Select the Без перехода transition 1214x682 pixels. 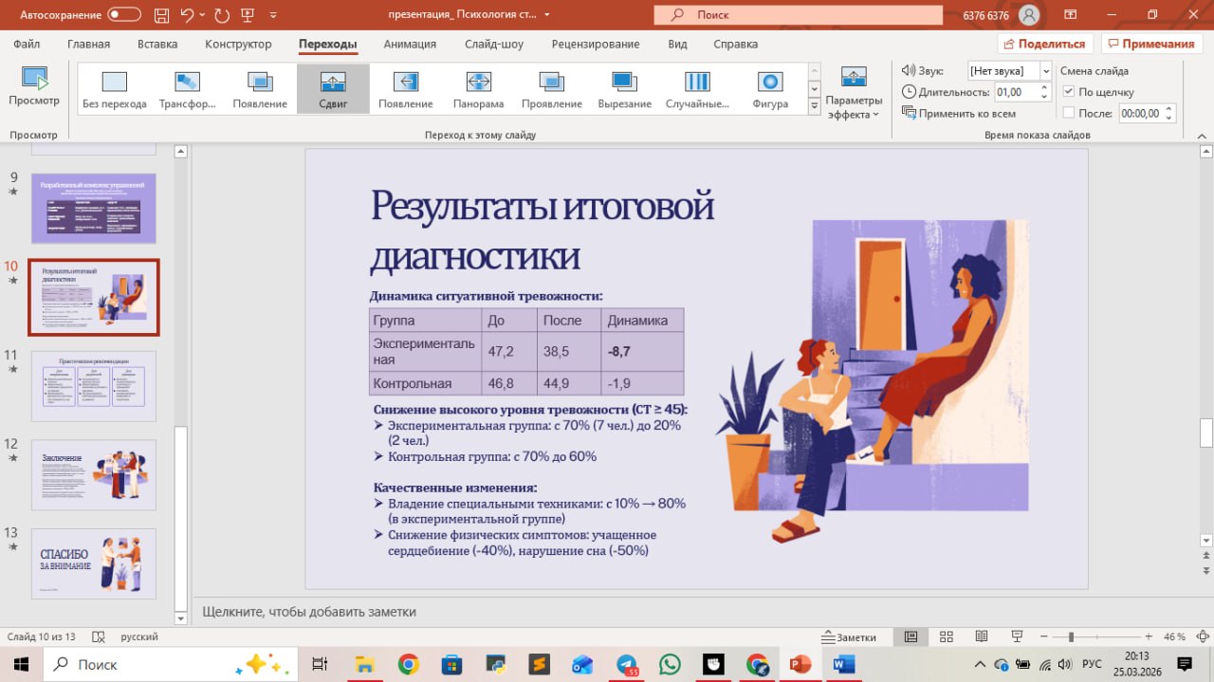pyautogui.click(x=115, y=89)
